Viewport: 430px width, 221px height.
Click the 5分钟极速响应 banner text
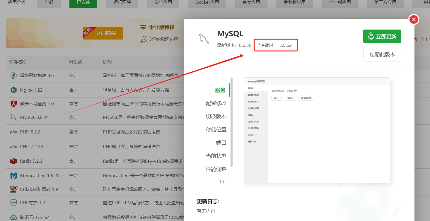pyautogui.click(x=164, y=39)
